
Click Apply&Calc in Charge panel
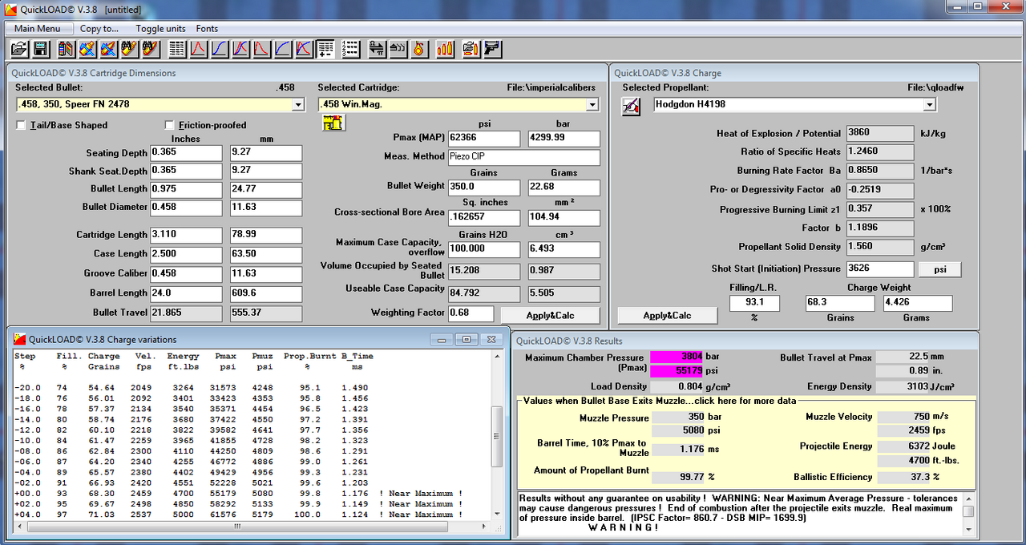(668, 315)
